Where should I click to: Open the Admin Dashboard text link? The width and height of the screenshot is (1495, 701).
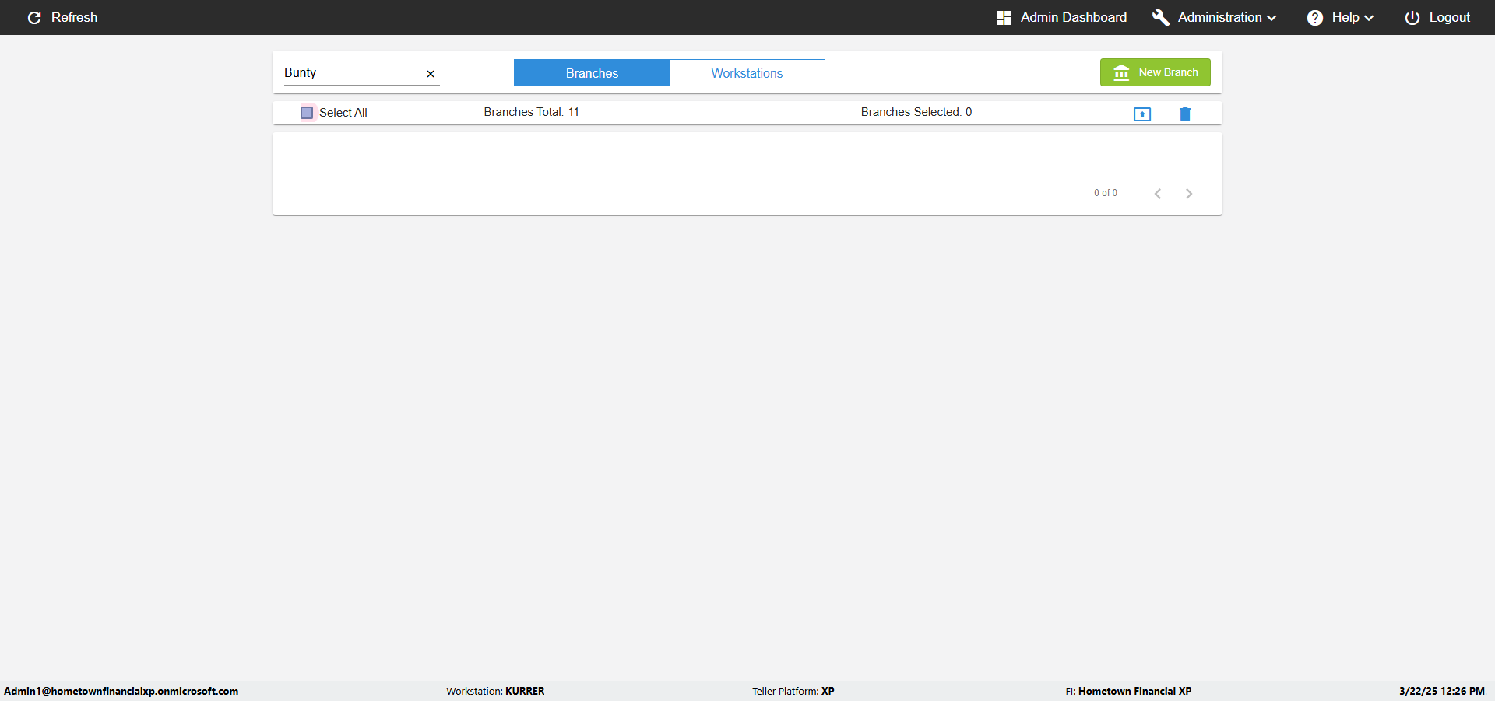(x=1074, y=17)
